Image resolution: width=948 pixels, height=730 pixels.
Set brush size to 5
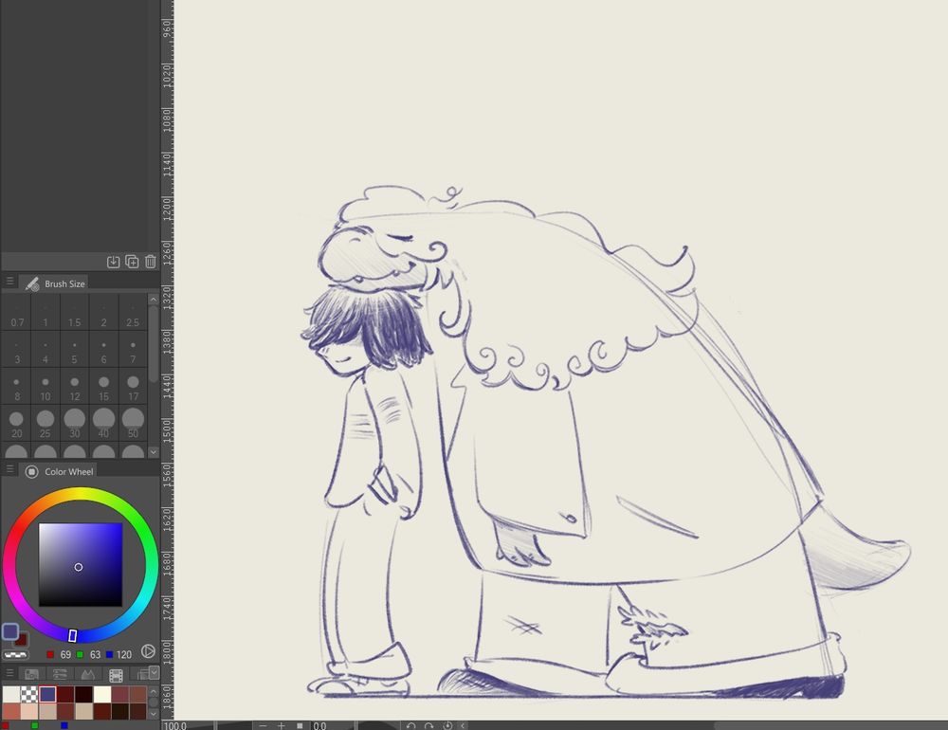click(x=74, y=350)
